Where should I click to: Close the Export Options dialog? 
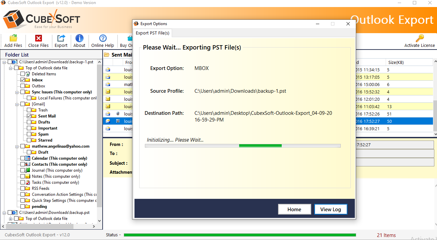[x=348, y=24]
